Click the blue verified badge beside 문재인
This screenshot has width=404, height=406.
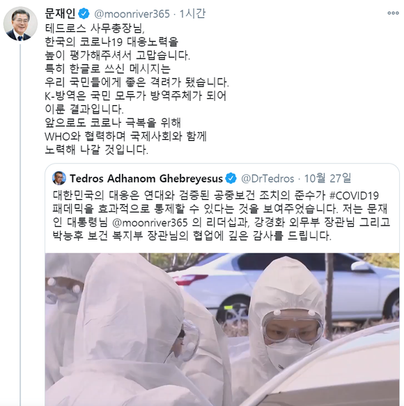pos(84,14)
